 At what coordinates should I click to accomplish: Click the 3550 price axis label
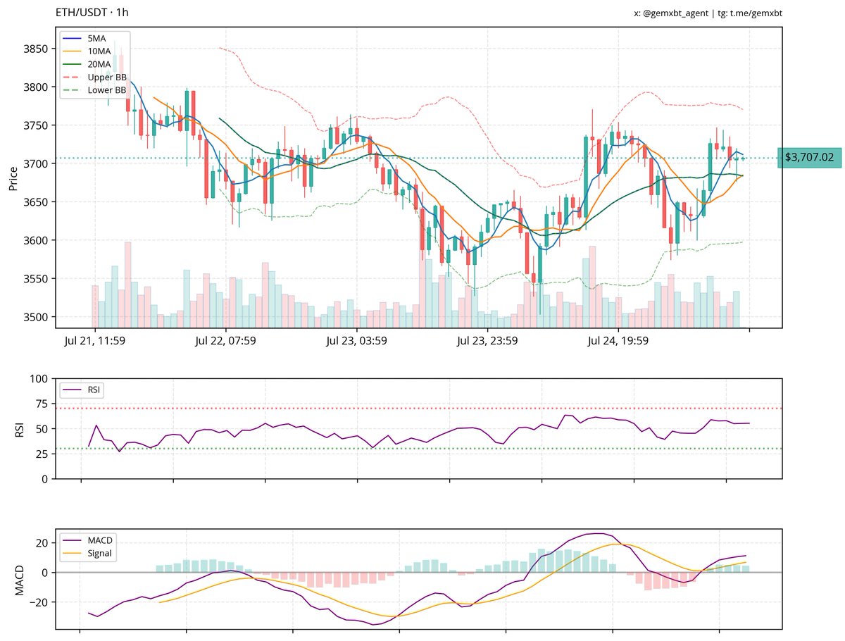tap(36, 279)
